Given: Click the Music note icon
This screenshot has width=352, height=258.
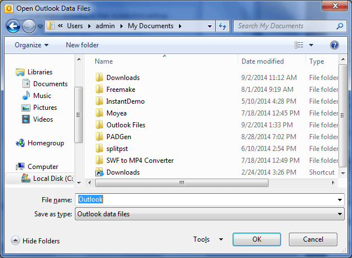Looking at the screenshot, I should pos(26,95).
